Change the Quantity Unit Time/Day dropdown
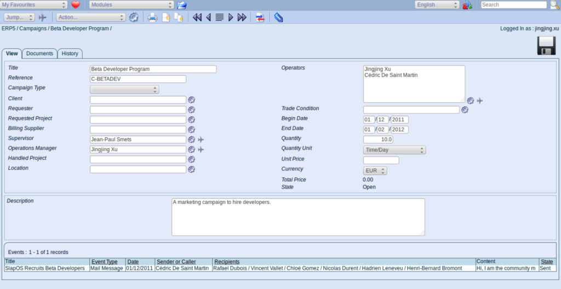Viewport: 561px width, 289px height. click(x=394, y=150)
